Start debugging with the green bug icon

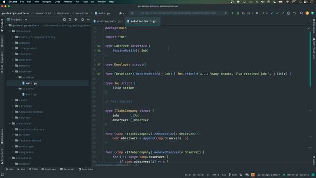click(238, 13)
